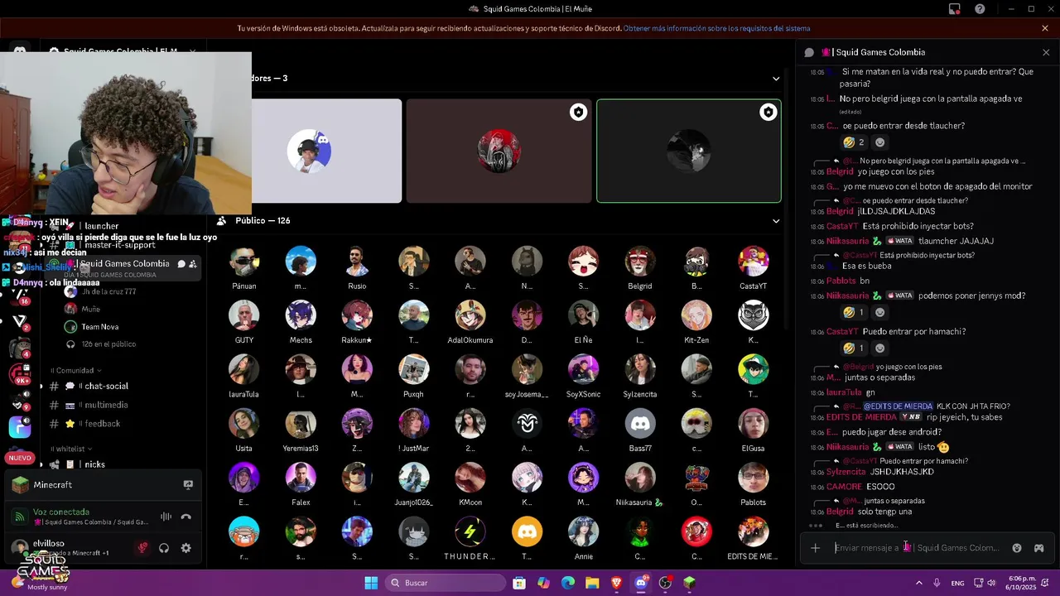Click the green voice connection signal icon

pos(19,517)
